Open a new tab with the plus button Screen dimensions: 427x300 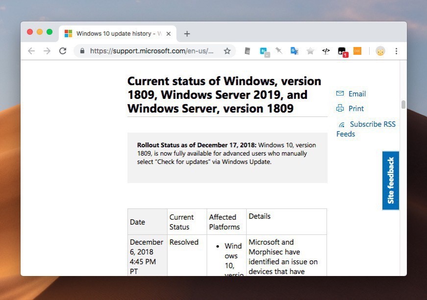187,34
